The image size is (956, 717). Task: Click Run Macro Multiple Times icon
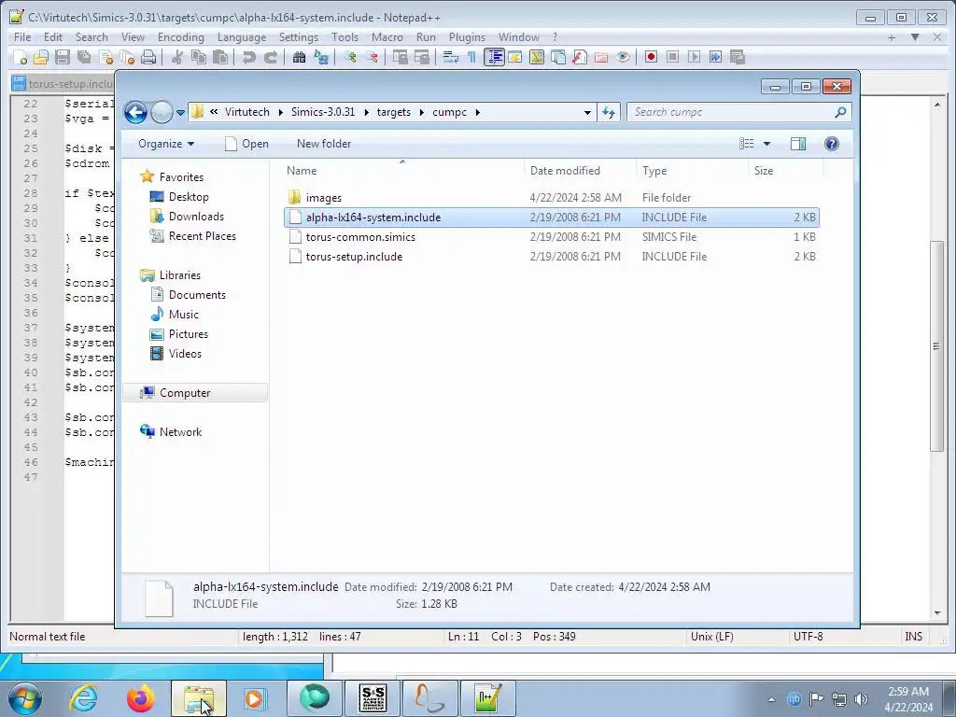point(716,57)
